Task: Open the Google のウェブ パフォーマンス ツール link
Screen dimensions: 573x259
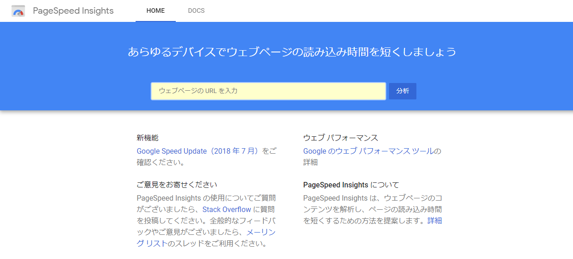Action: pyautogui.click(x=368, y=151)
